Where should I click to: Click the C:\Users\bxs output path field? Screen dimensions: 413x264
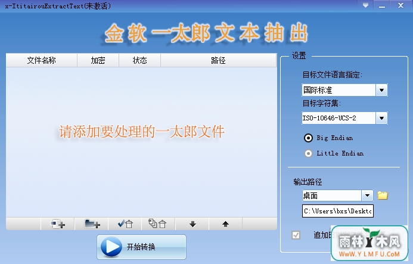click(x=338, y=211)
